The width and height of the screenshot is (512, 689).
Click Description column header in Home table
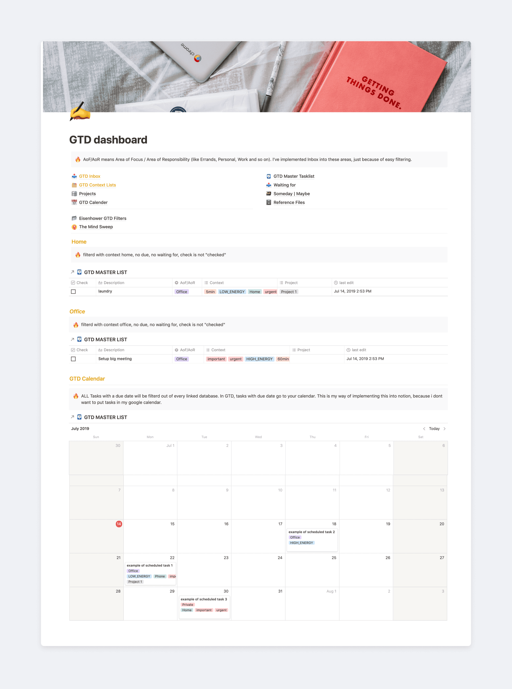tap(134, 283)
